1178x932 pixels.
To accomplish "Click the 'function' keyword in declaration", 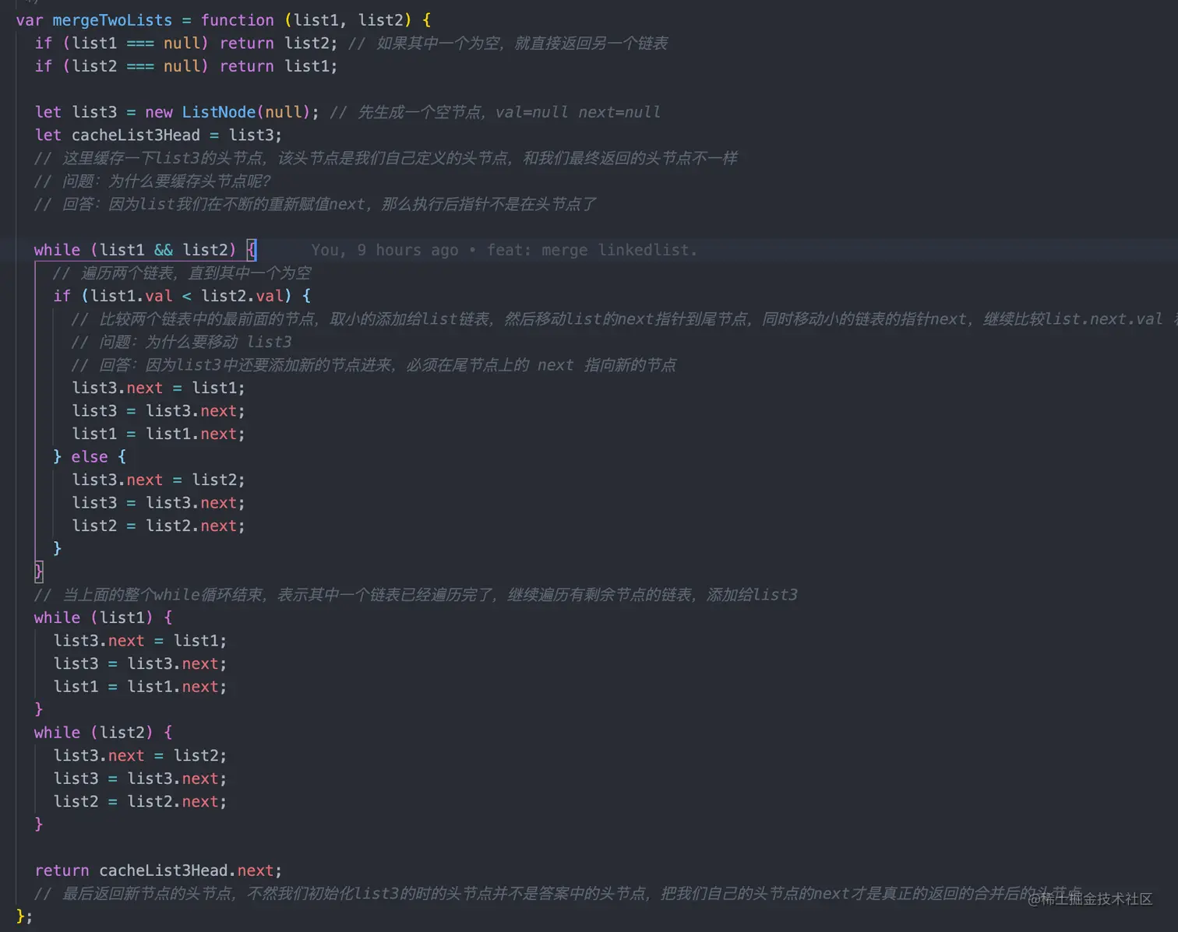I will pyautogui.click(x=237, y=20).
